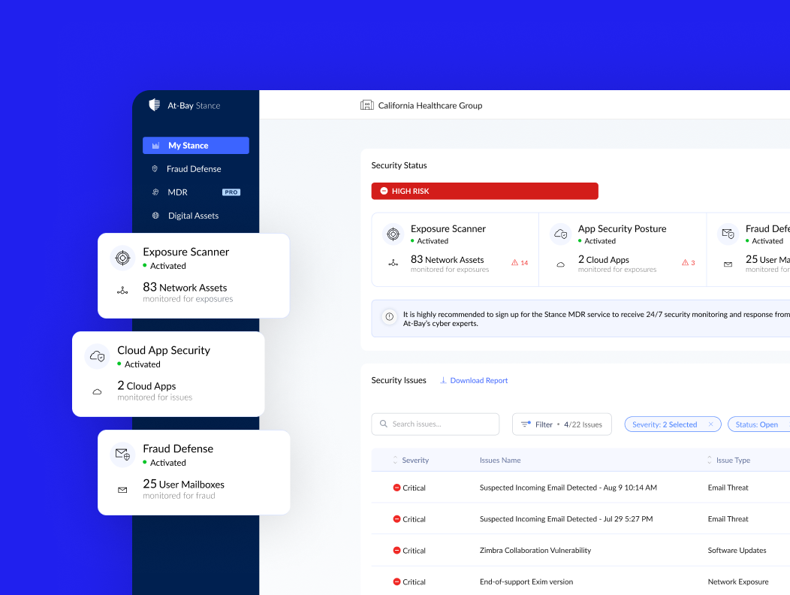Click the Search issues input field
The height and width of the screenshot is (595, 790).
tap(435, 424)
